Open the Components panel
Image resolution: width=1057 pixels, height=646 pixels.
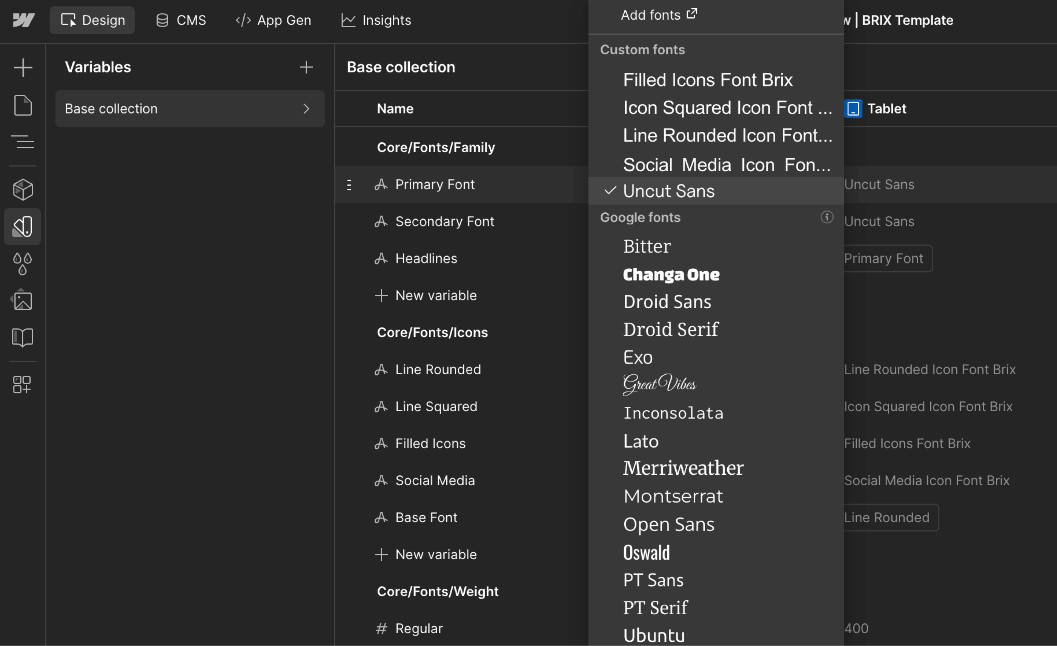click(x=22, y=189)
